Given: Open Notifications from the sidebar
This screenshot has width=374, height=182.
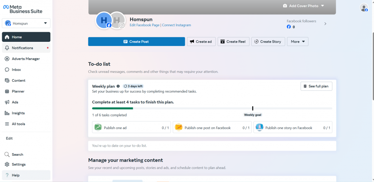Looking at the screenshot, I should point(26,48).
